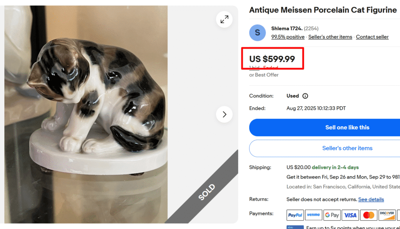The width and height of the screenshot is (400, 229).
Task: Click the Mastercard logo icon
Action: click(x=368, y=215)
